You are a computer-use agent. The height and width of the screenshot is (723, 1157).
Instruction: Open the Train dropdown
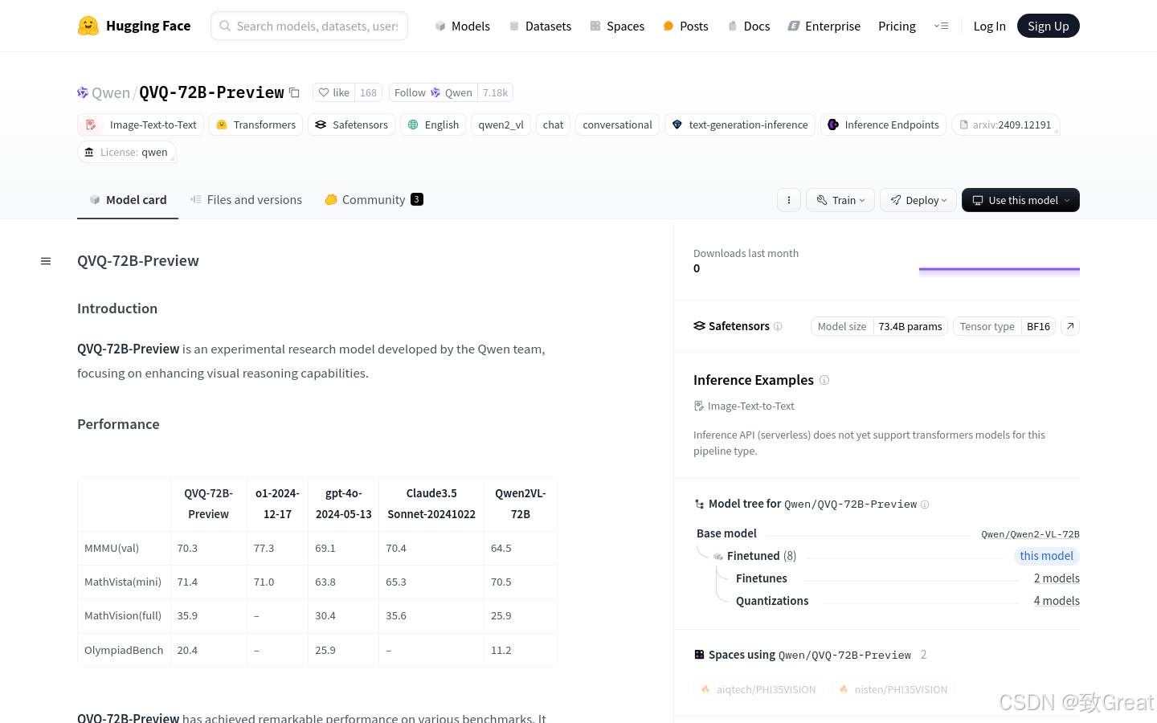click(x=840, y=200)
